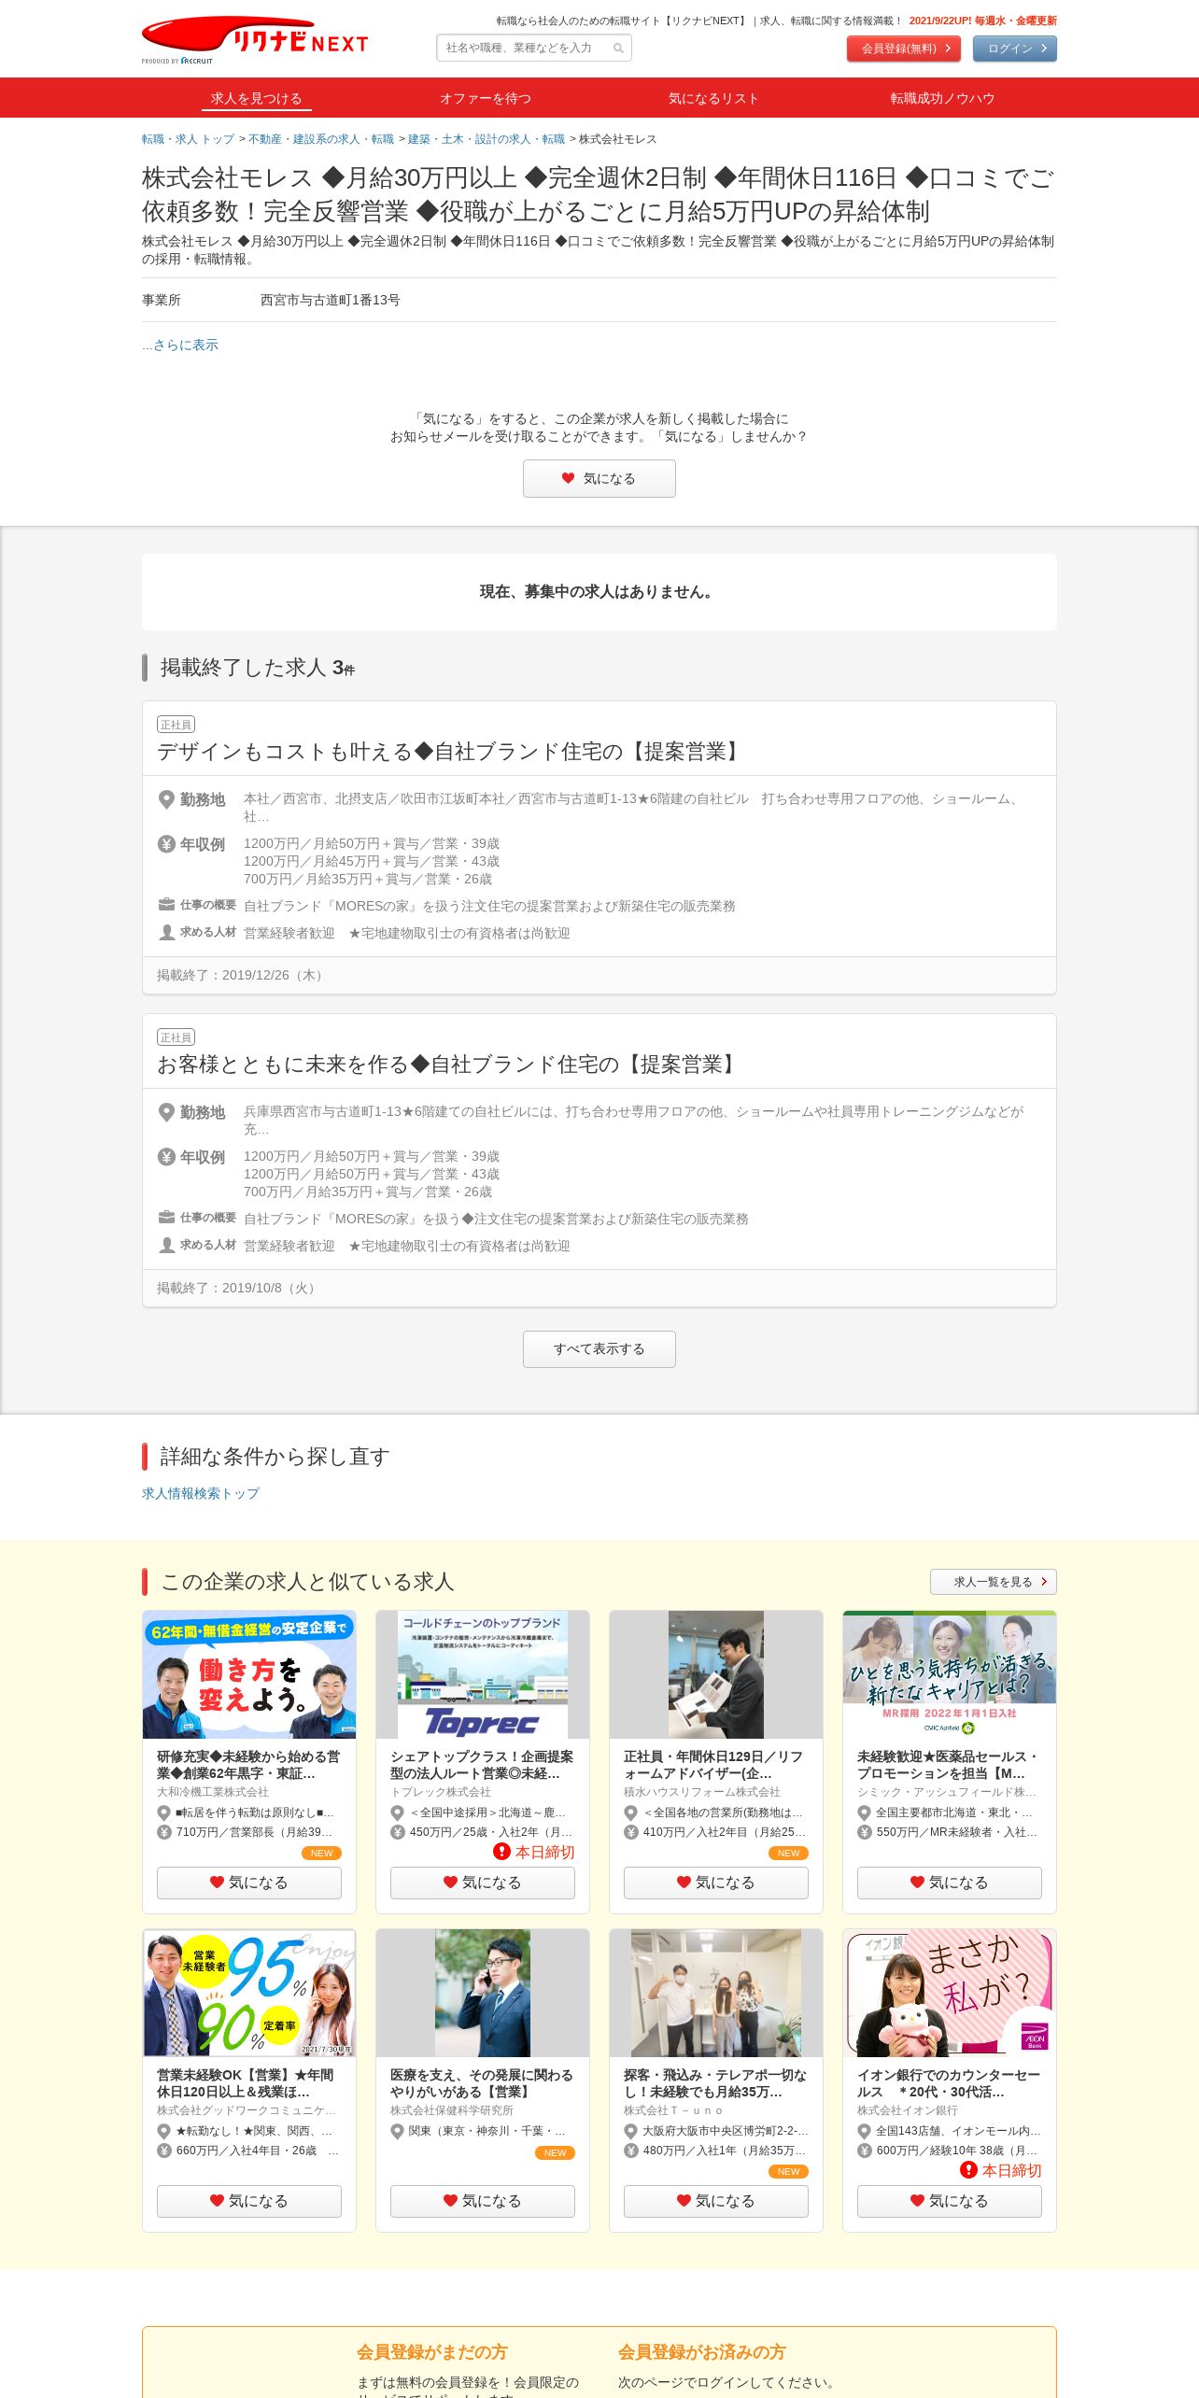Open シェアトップクラス！企画提案型 job title
The width and height of the screenshot is (1199, 2398).
(x=483, y=1765)
